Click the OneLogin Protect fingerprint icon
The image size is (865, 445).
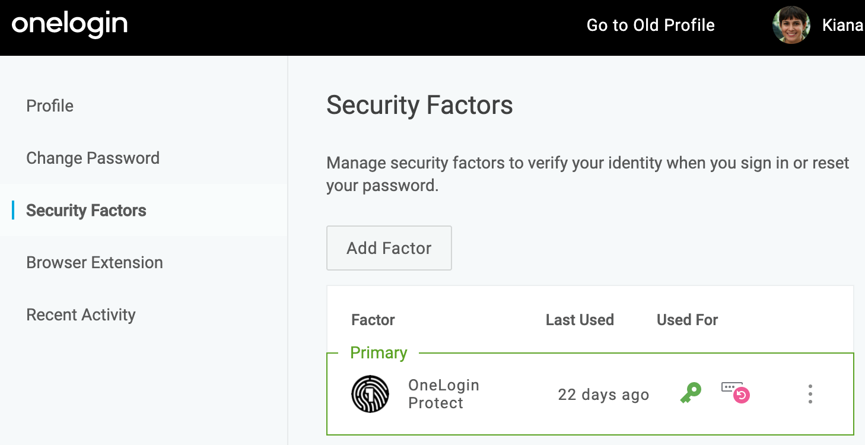pyautogui.click(x=370, y=394)
